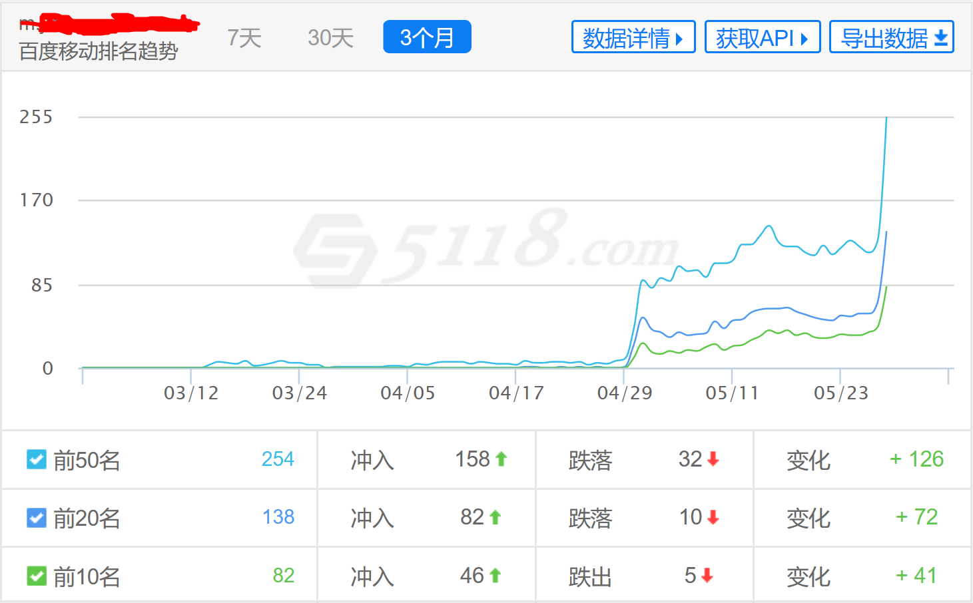Click the 254 ranking count link

point(278,459)
